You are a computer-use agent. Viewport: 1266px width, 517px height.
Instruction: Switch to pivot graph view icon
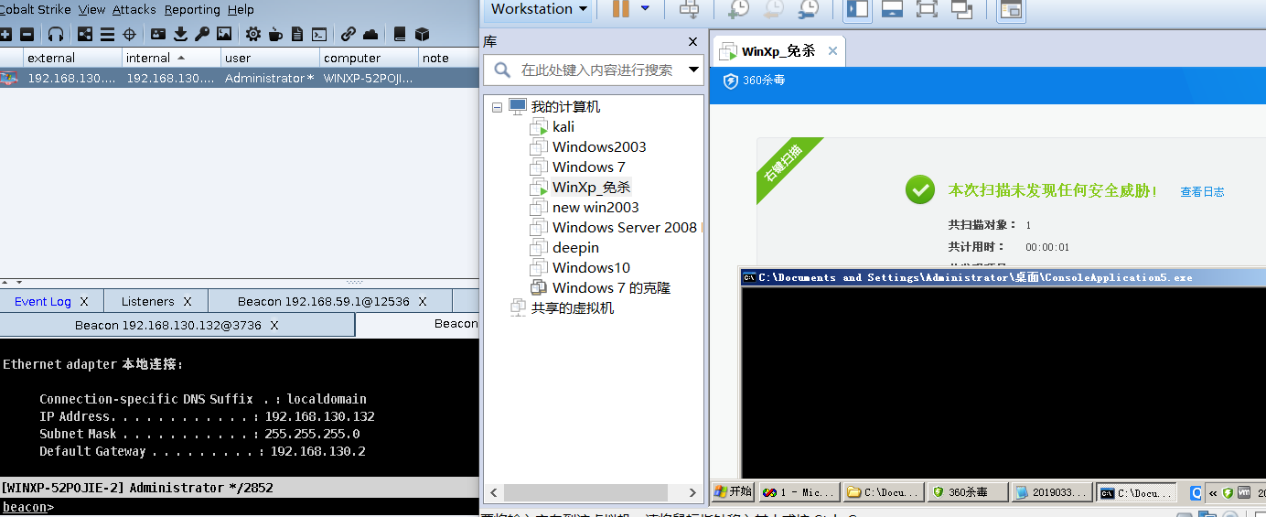point(85,34)
